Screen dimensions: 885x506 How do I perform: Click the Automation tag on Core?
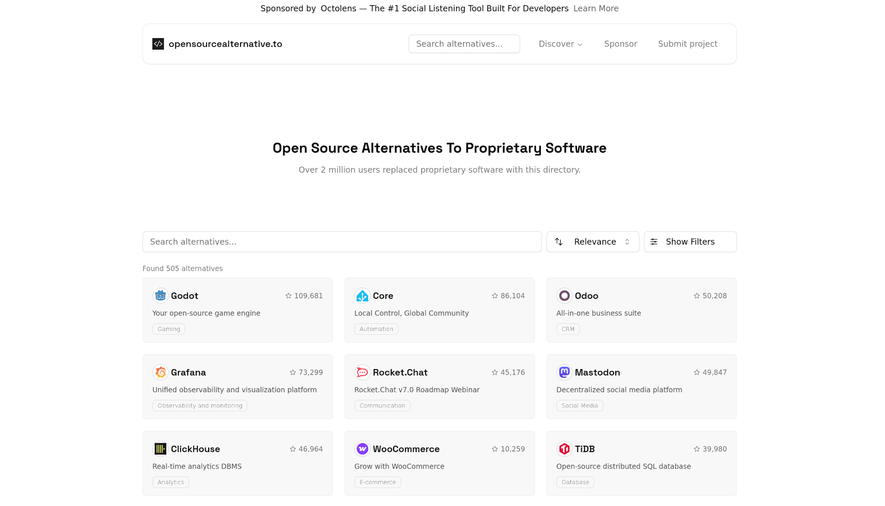376,329
